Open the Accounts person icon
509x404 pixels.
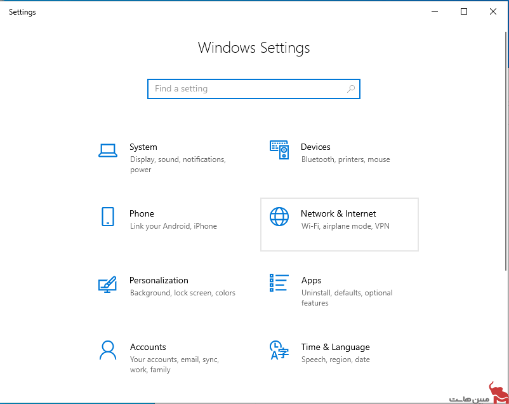click(x=108, y=350)
